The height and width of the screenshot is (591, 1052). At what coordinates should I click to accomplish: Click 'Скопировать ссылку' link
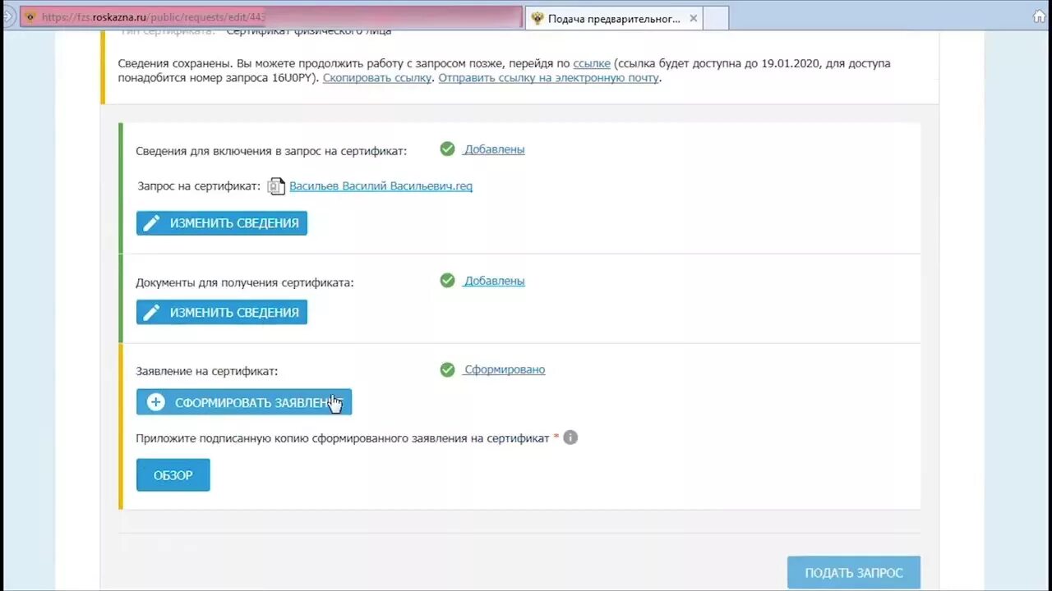(x=377, y=78)
